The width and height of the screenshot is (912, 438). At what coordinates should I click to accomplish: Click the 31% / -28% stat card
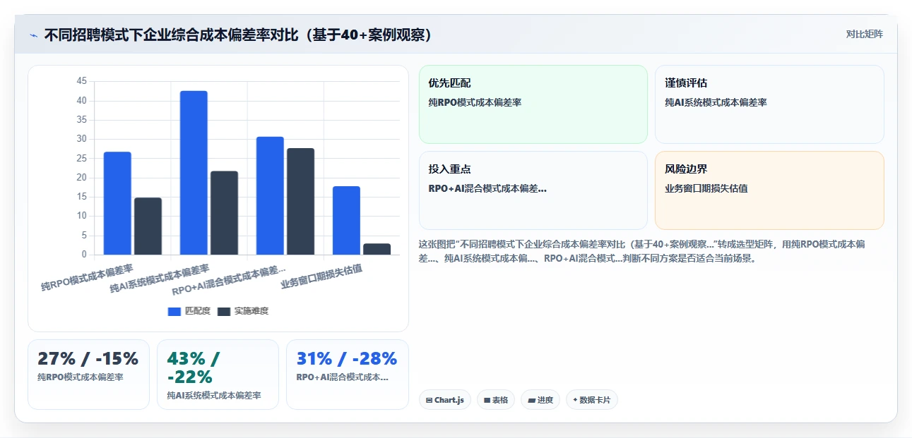(x=348, y=375)
